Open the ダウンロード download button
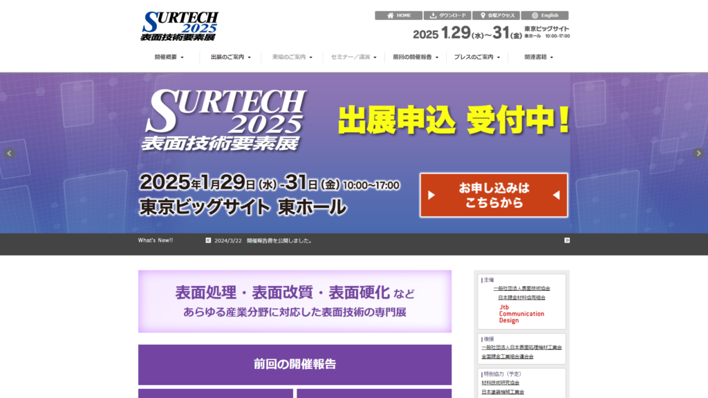708x398 pixels. pyautogui.click(x=447, y=15)
